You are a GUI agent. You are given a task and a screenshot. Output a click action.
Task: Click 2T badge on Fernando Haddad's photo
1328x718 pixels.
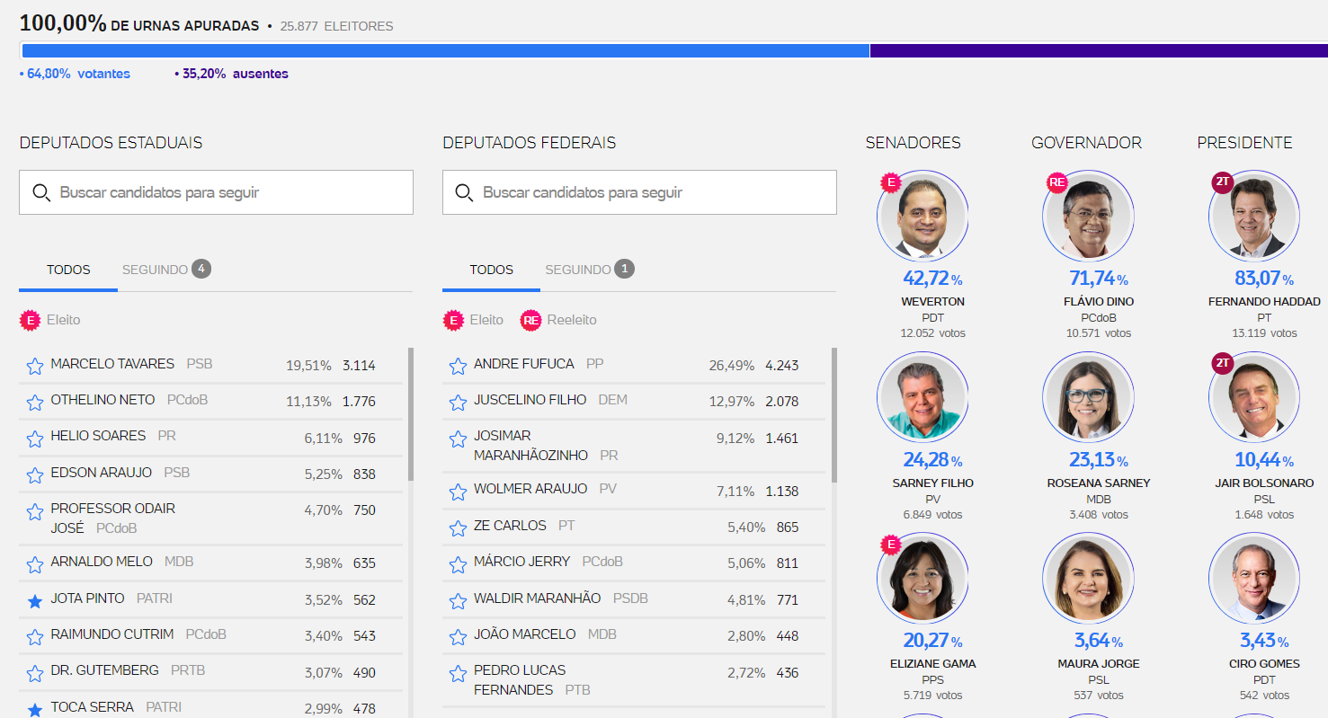coord(1222,182)
